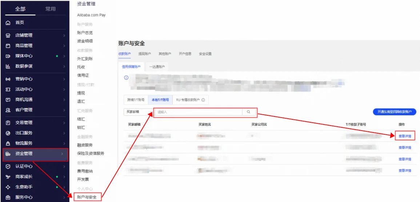The image size is (420, 202).
Task: Open 账户总览 in the submenu
Action: coord(85,33)
